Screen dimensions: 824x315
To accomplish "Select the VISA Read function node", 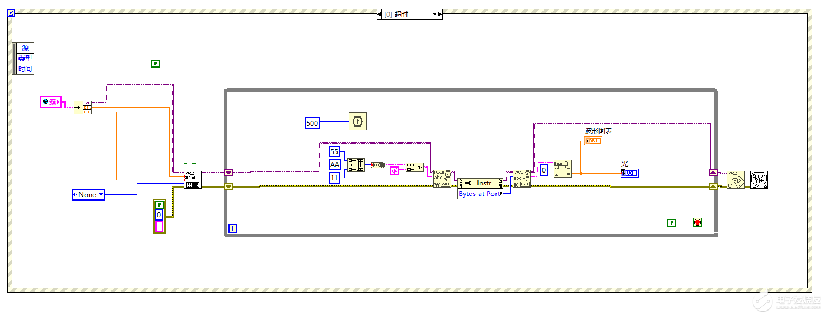I will coord(522,179).
